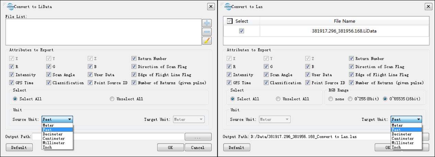Viewport: 435px width, 157px height.
Task: Collapse the Source Unit Feet dropdown
Action: 57,119
